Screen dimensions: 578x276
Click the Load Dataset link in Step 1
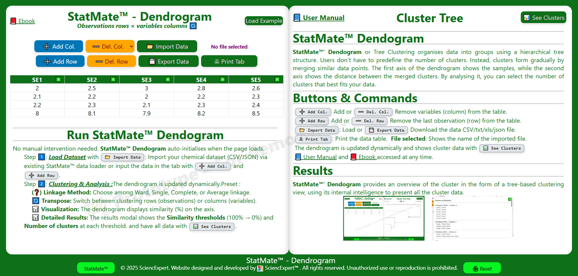pos(67,157)
